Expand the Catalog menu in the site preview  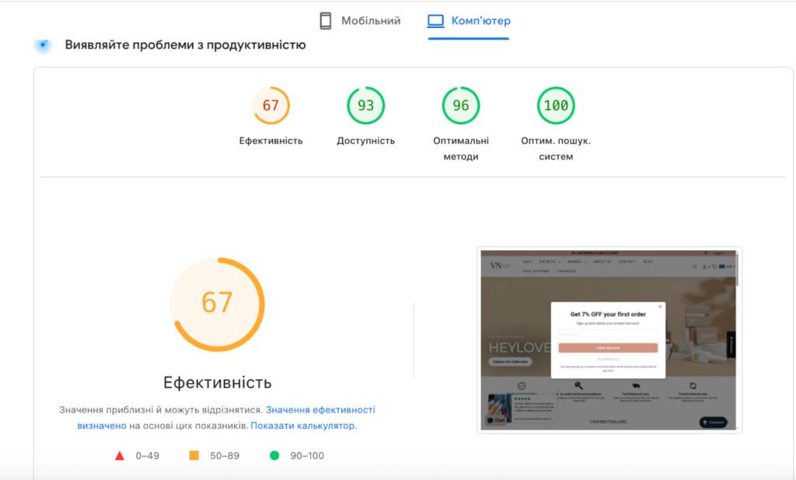pos(548,262)
